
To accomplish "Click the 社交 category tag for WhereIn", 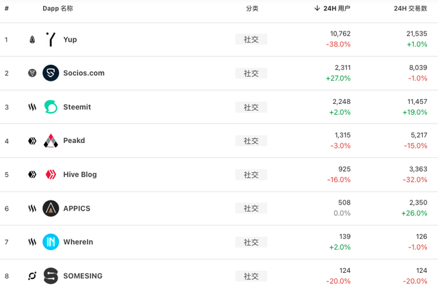I will pyautogui.click(x=251, y=242).
